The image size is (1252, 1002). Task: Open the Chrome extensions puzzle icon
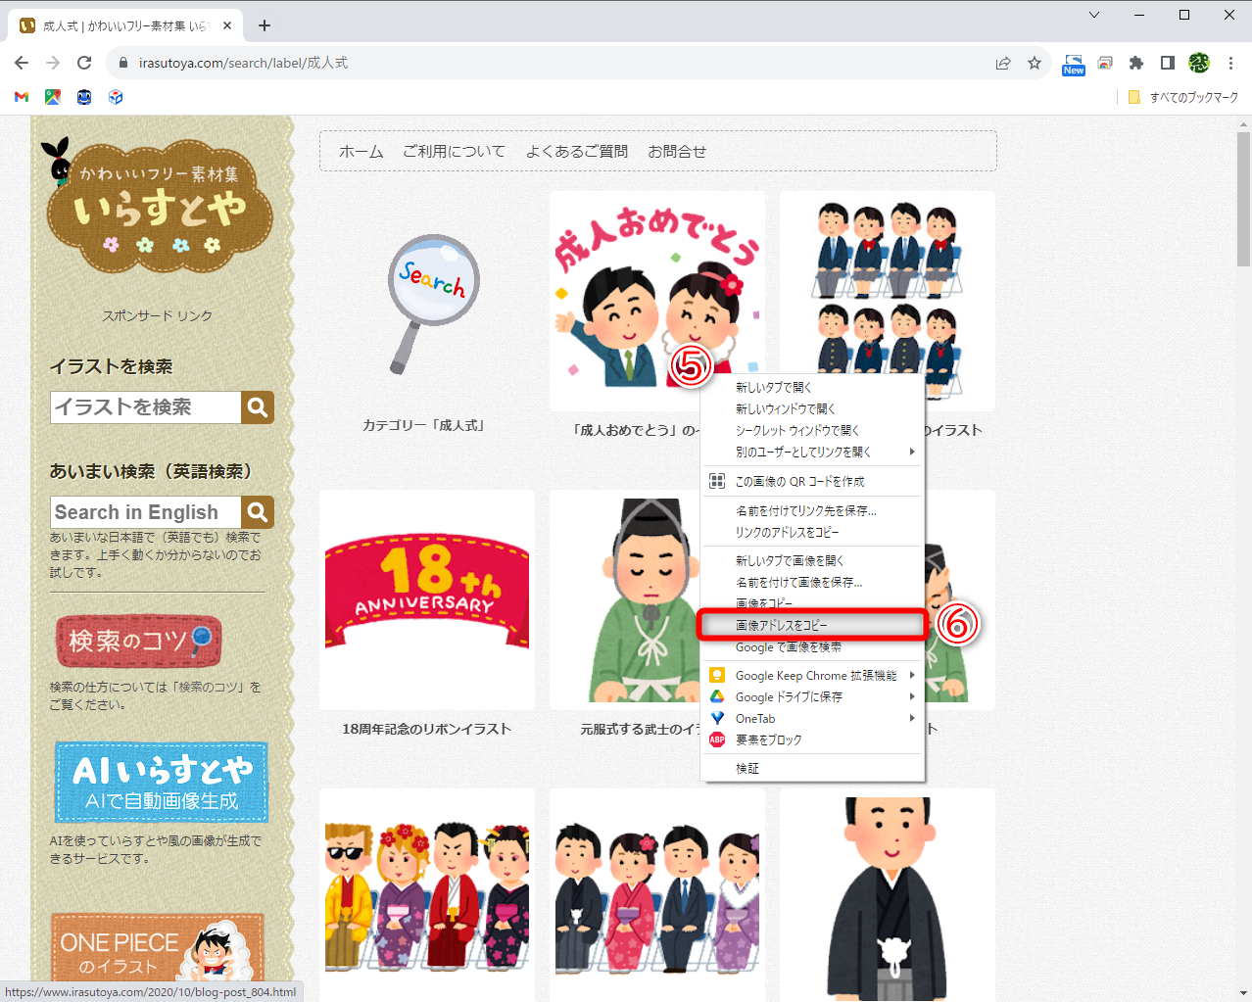point(1135,62)
